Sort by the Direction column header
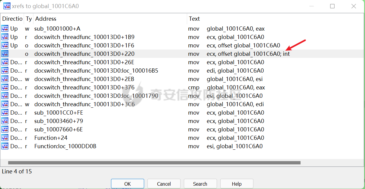This screenshot has height=189, width=365. (x=12, y=19)
